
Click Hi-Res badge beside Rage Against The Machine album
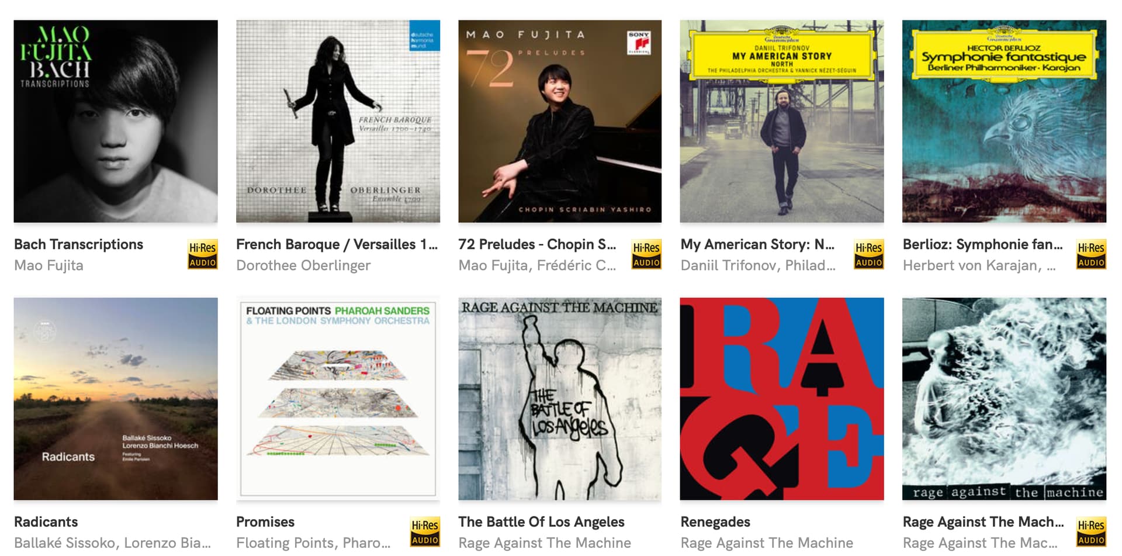1091,532
